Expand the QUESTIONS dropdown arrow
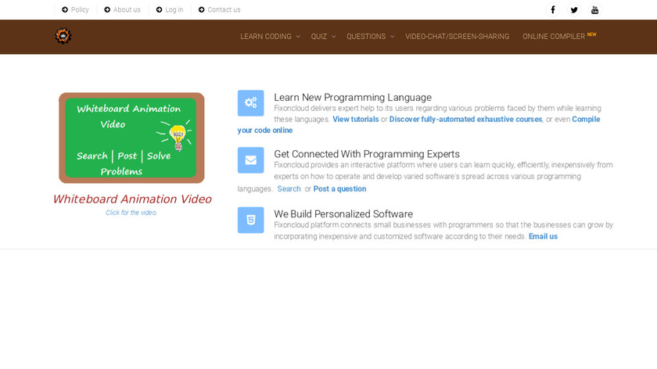657x369 pixels. [x=392, y=37]
